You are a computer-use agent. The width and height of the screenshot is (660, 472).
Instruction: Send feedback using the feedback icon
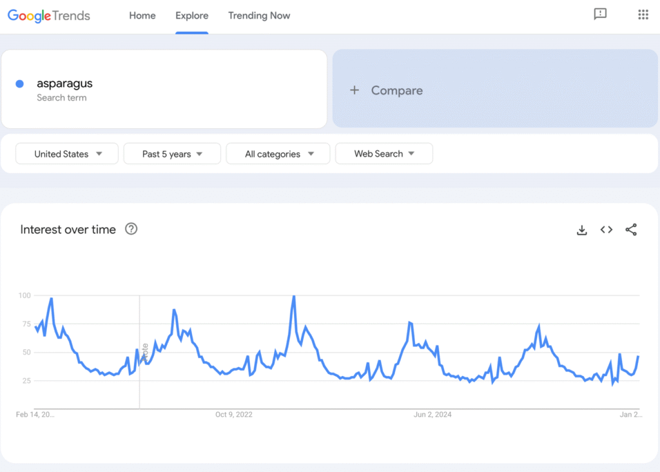[600, 14]
